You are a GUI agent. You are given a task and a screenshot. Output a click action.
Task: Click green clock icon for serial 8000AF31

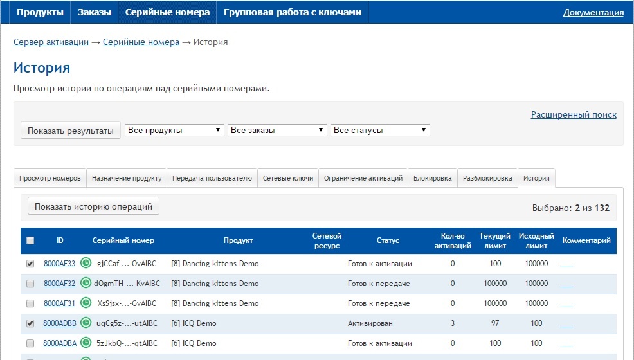pyautogui.click(x=86, y=303)
